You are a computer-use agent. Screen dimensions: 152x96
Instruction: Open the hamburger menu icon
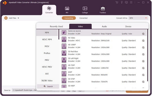tap(131, 2)
